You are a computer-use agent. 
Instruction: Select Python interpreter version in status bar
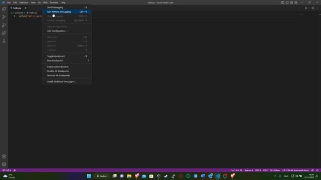click(x=295, y=170)
